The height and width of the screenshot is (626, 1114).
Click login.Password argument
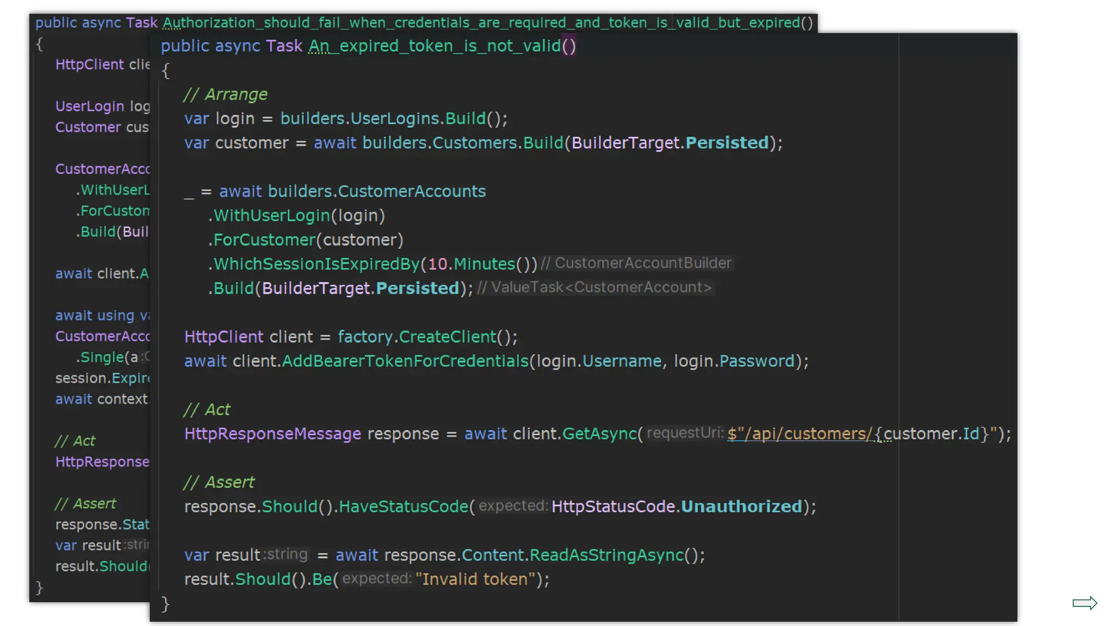(734, 361)
